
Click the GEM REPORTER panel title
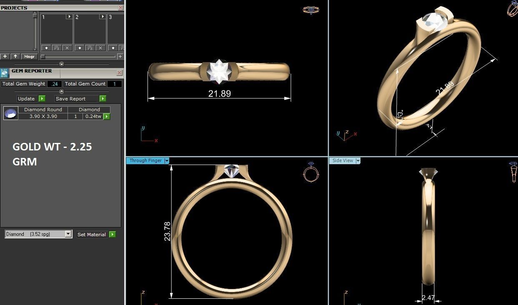click(32, 71)
